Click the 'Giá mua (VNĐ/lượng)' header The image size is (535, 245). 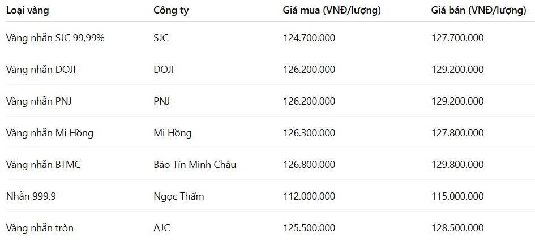pyautogui.click(x=332, y=11)
